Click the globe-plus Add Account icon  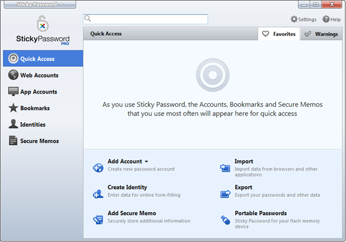click(98, 168)
